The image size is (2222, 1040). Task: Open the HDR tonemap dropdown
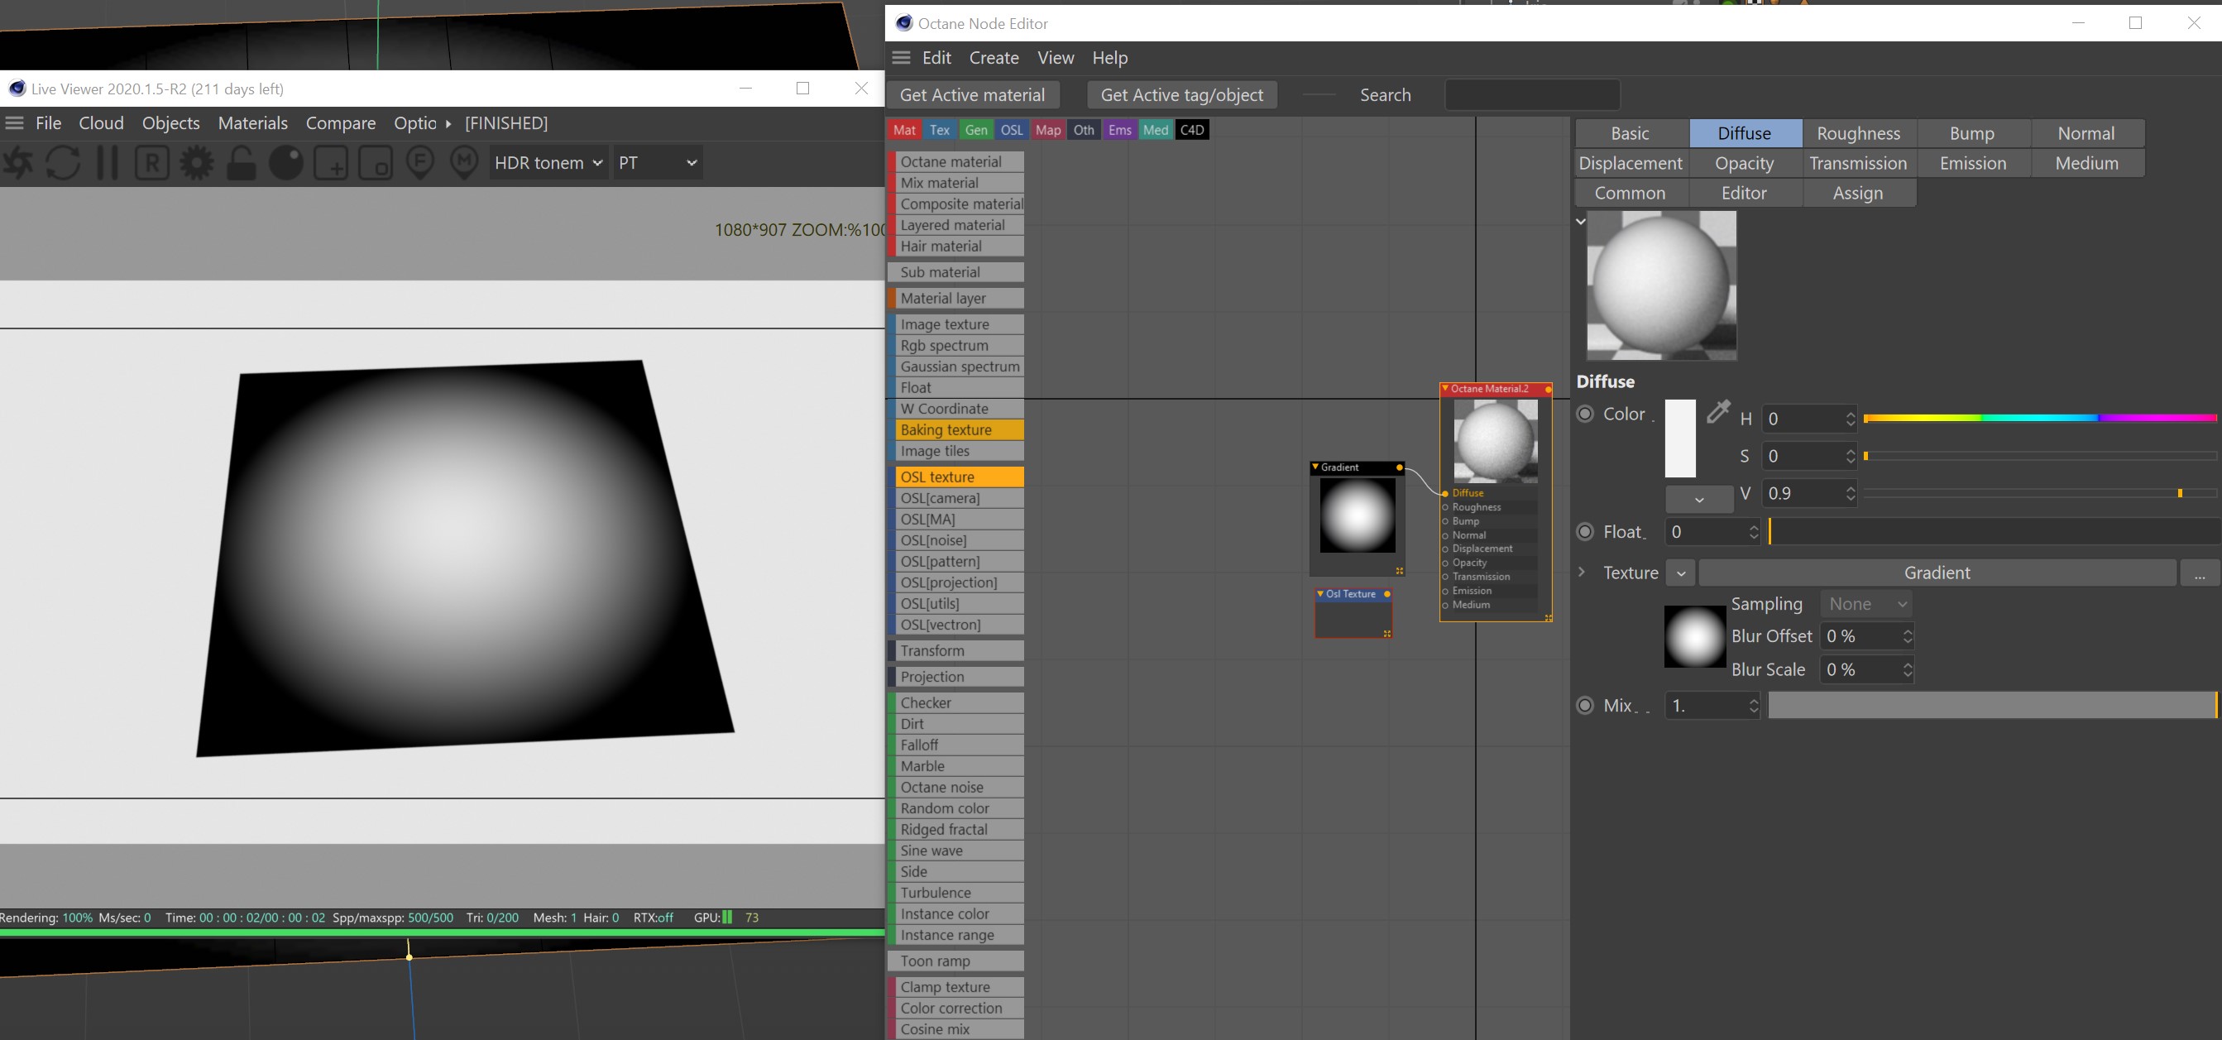click(x=548, y=162)
